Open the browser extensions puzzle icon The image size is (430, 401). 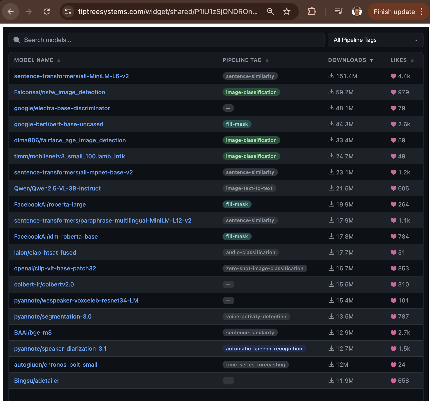[311, 11]
